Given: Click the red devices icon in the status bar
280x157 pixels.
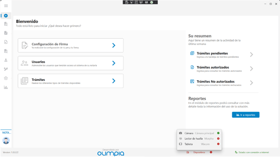Looking at the screenshot, I should click(x=188, y=152).
